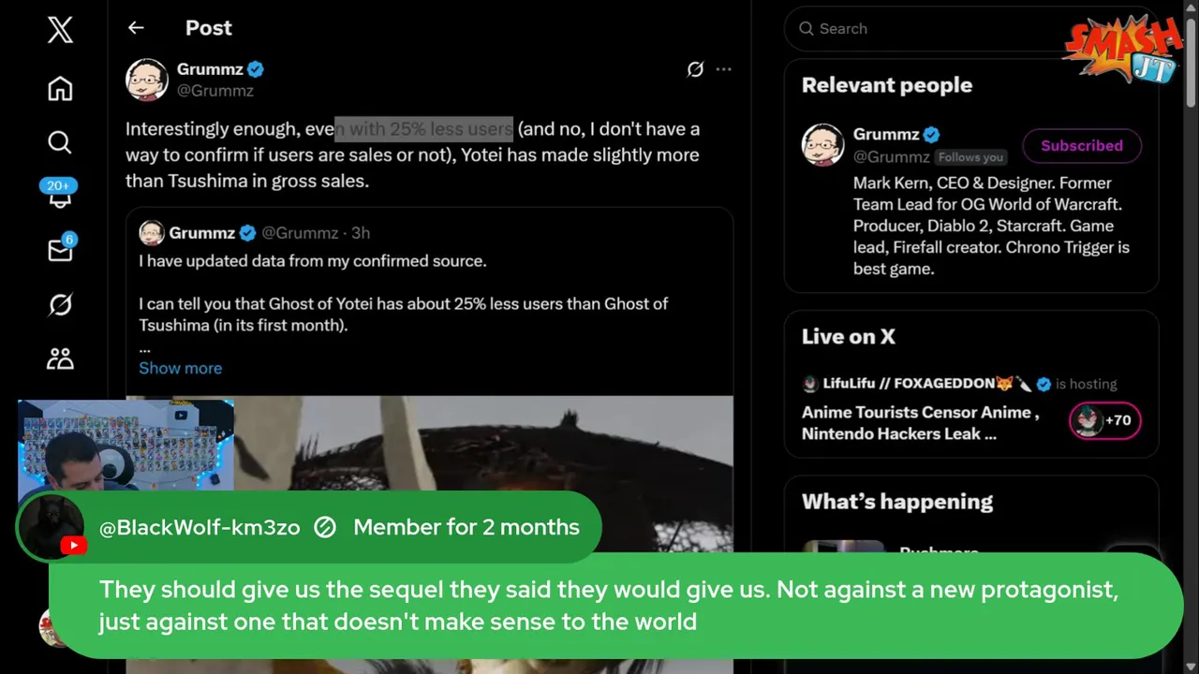Open the Explore search icon in sidebar
1199x674 pixels.
60,142
